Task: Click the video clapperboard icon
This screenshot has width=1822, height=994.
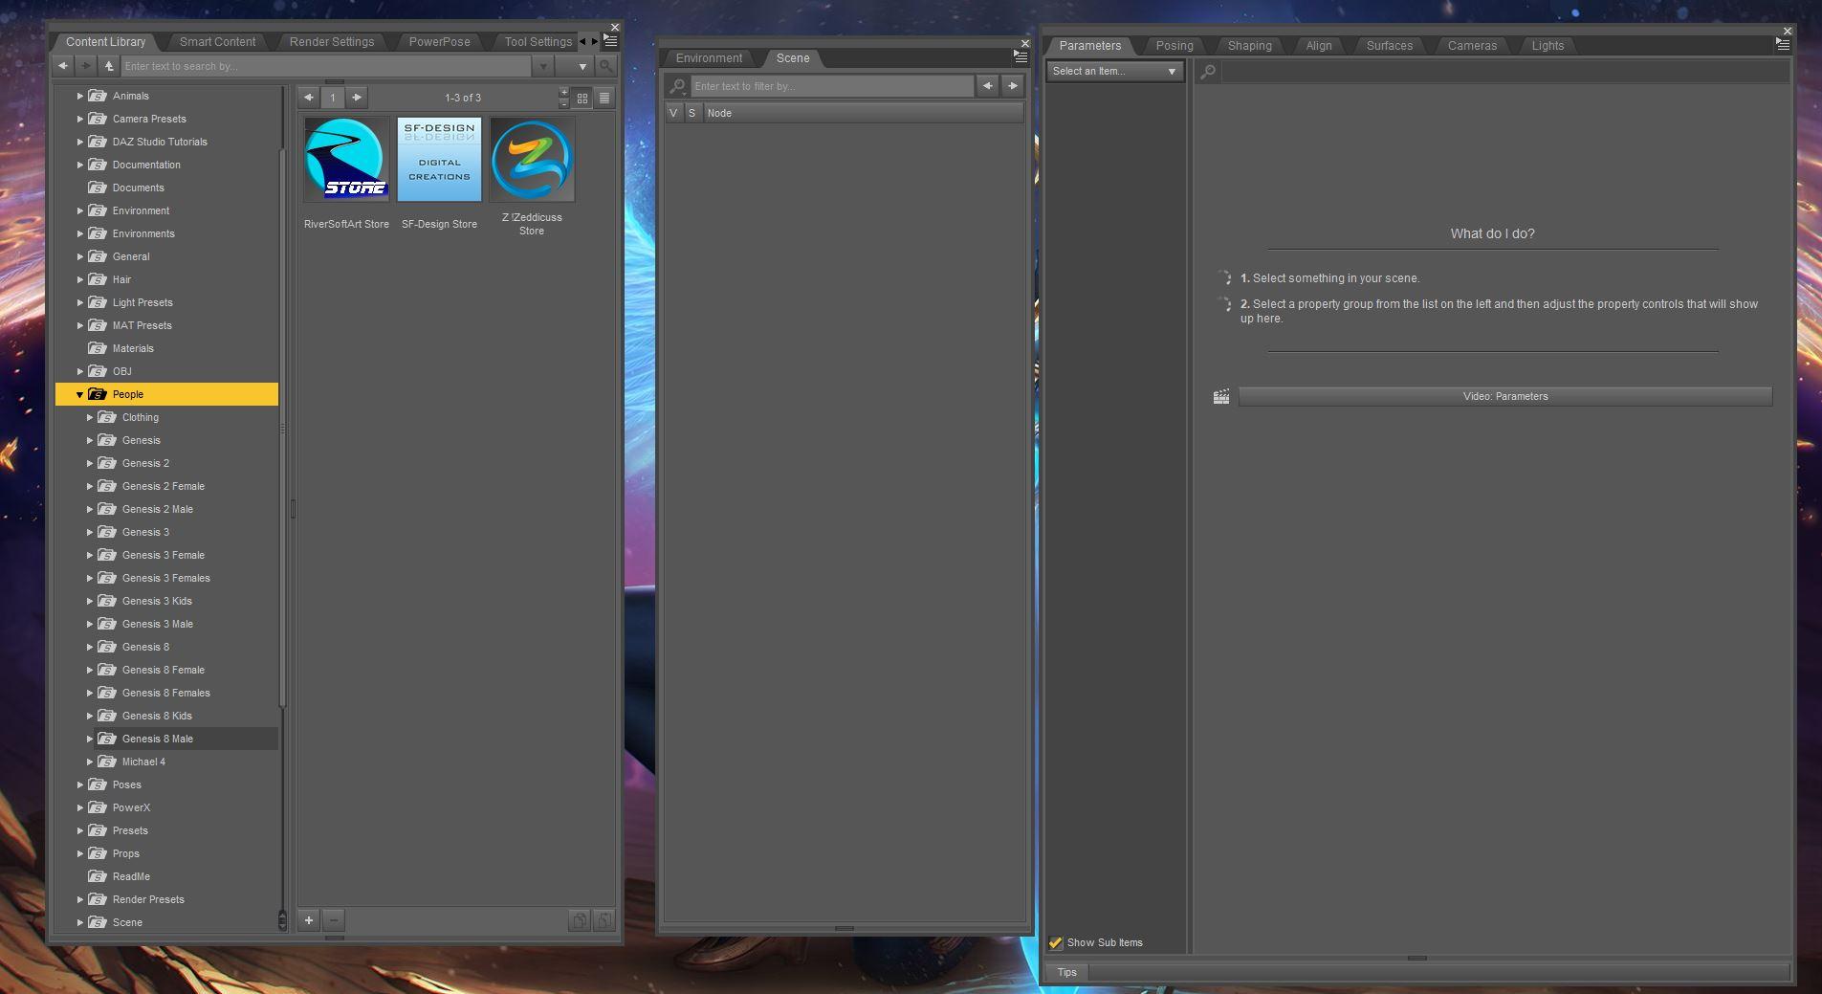Action: [x=1221, y=396]
